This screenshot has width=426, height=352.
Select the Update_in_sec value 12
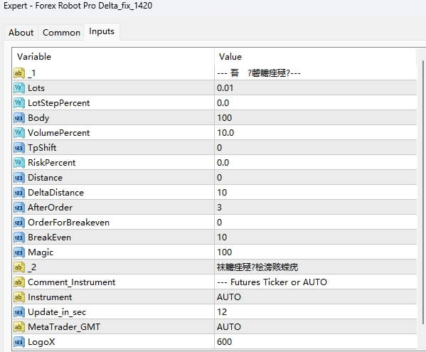tap(222, 312)
